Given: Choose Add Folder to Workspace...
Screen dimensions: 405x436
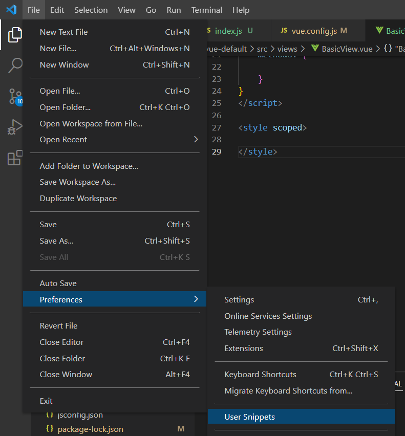Looking at the screenshot, I should [x=115, y=166].
